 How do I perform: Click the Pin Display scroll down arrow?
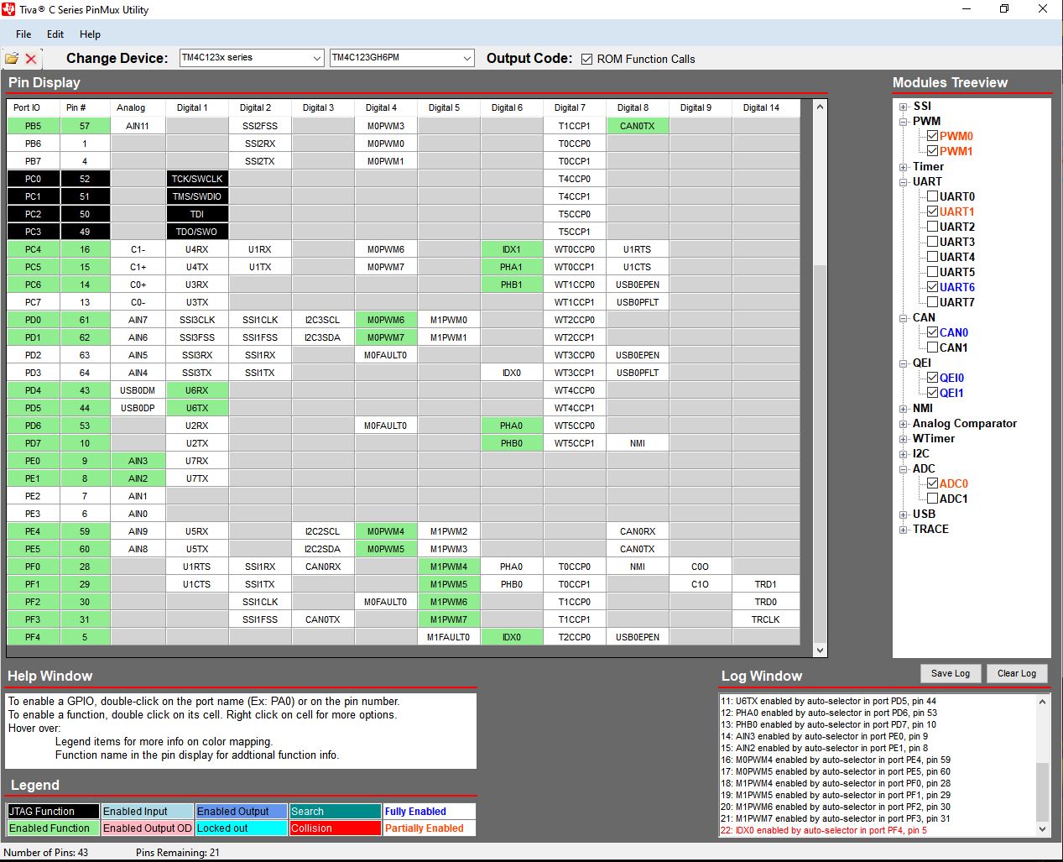820,650
